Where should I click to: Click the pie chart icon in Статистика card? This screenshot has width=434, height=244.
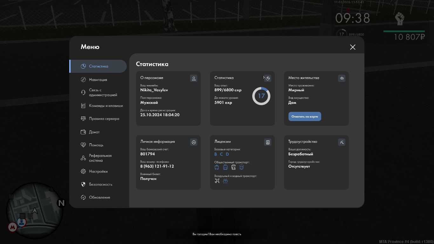click(268, 78)
